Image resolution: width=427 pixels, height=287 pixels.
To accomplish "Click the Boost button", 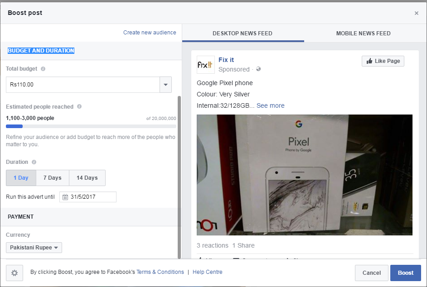I will (x=406, y=273).
